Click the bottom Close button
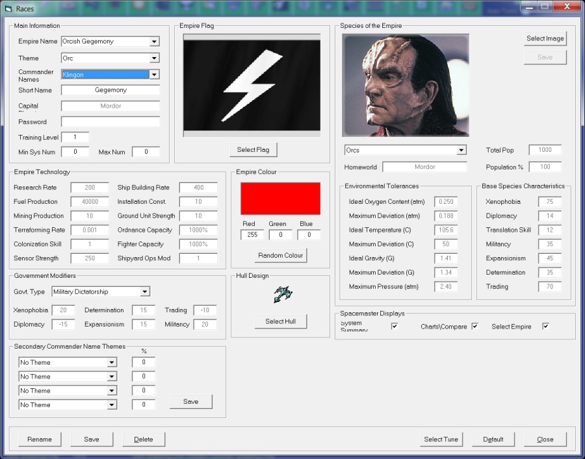 click(545, 440)
